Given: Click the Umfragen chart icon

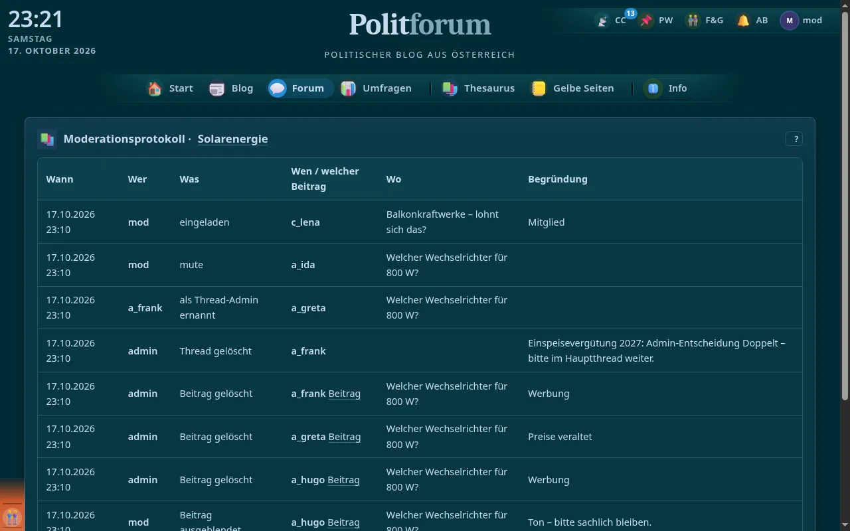Looking at the screenshot, I should coord(348,88).
